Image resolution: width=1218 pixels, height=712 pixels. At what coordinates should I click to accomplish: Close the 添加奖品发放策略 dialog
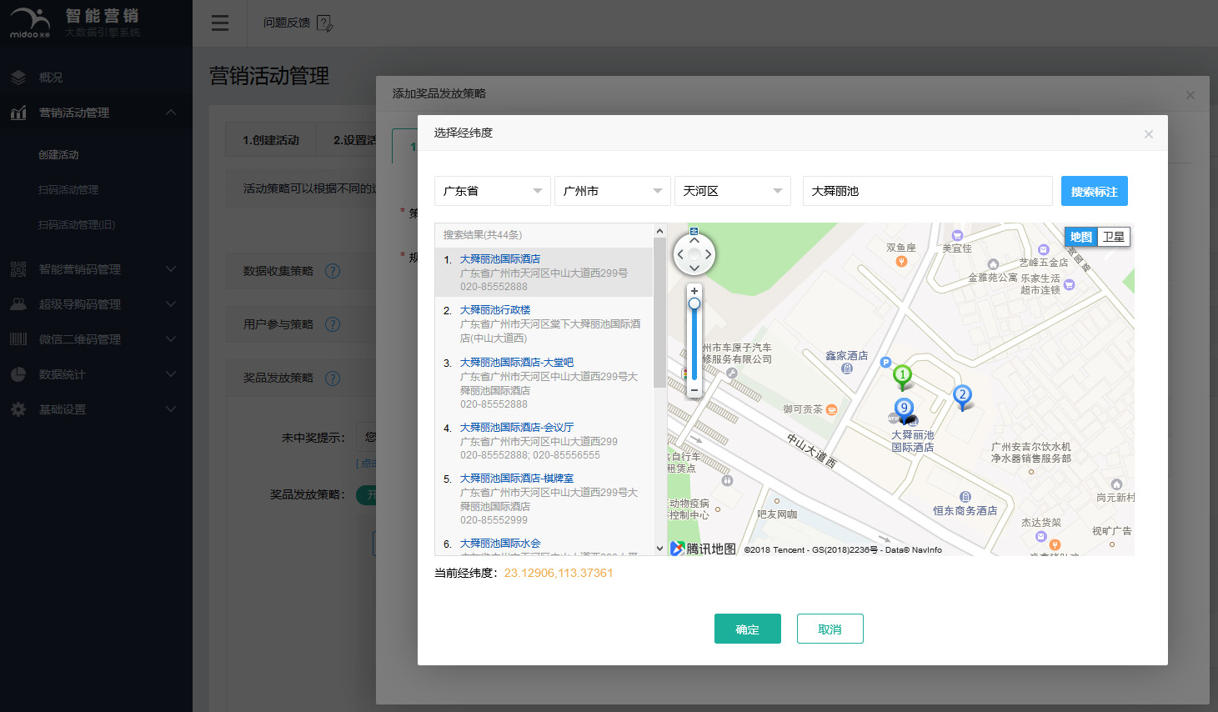click(1190, 95)
